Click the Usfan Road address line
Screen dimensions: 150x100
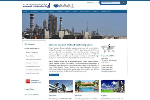click(104, 58)
